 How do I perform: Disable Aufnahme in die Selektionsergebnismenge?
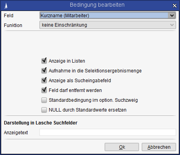point(44,71)
